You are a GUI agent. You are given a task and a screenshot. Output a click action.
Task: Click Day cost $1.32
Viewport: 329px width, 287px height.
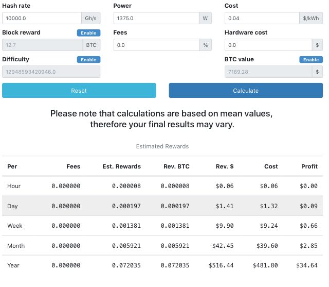tap(269, 206)
